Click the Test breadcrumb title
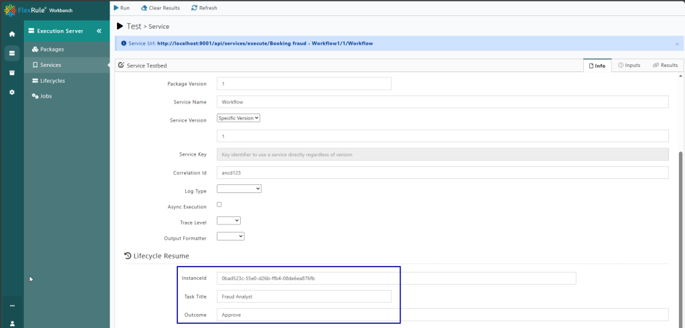 pos(134,27)
